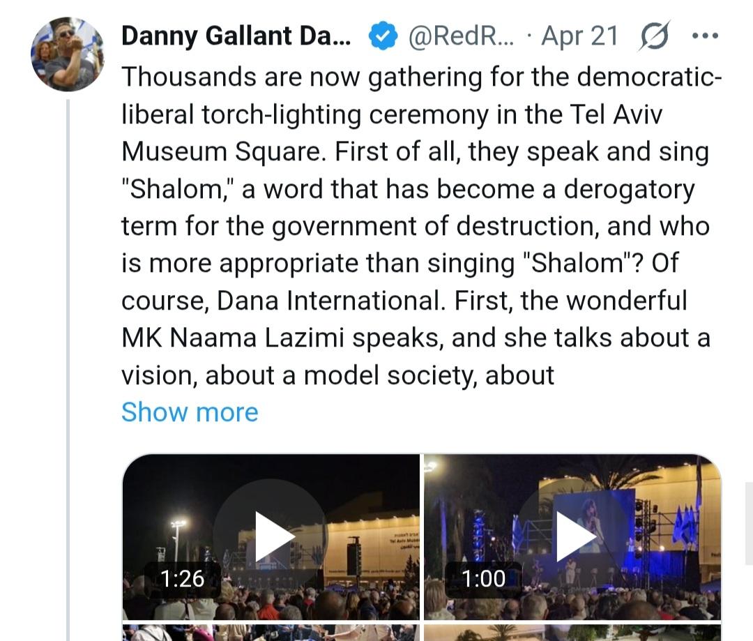Open the Danny Gallant display name link
This screenshot has width=753, height=641.
coord(238,36)
